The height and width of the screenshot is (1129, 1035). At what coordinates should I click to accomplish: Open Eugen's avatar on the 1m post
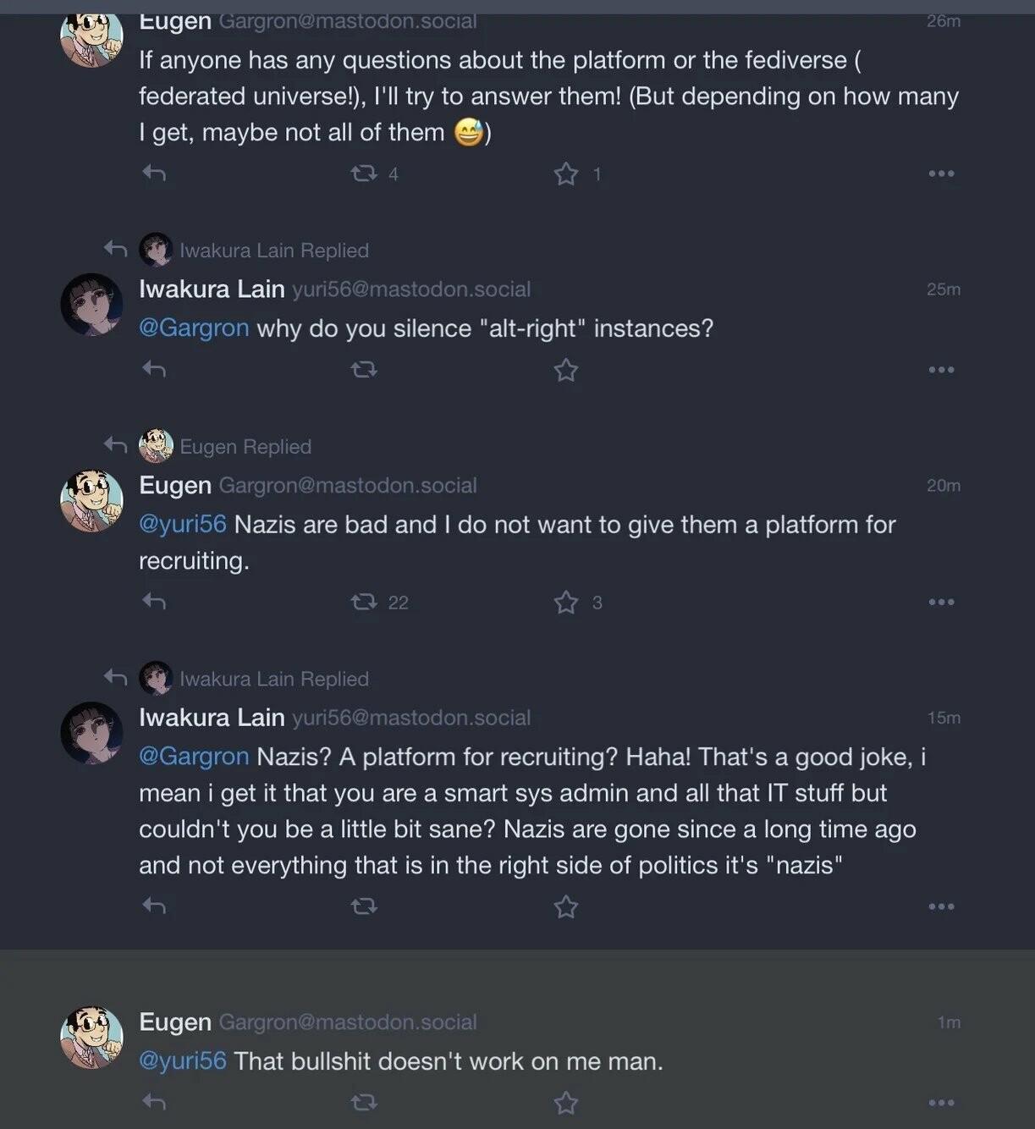click(x=91, y=1037)
